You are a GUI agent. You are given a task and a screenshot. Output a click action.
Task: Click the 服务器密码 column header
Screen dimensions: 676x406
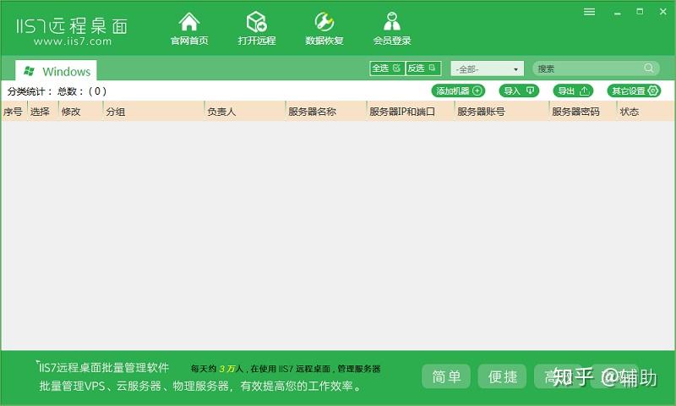tap(583, 112)
